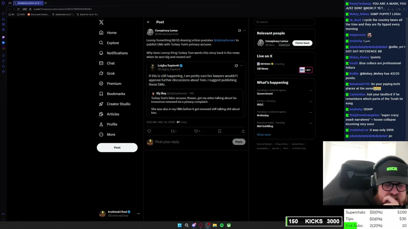The width and height of the screenshot is (408, 229).
Task: Open Home from the sidebar
Action: click(108, 33)
